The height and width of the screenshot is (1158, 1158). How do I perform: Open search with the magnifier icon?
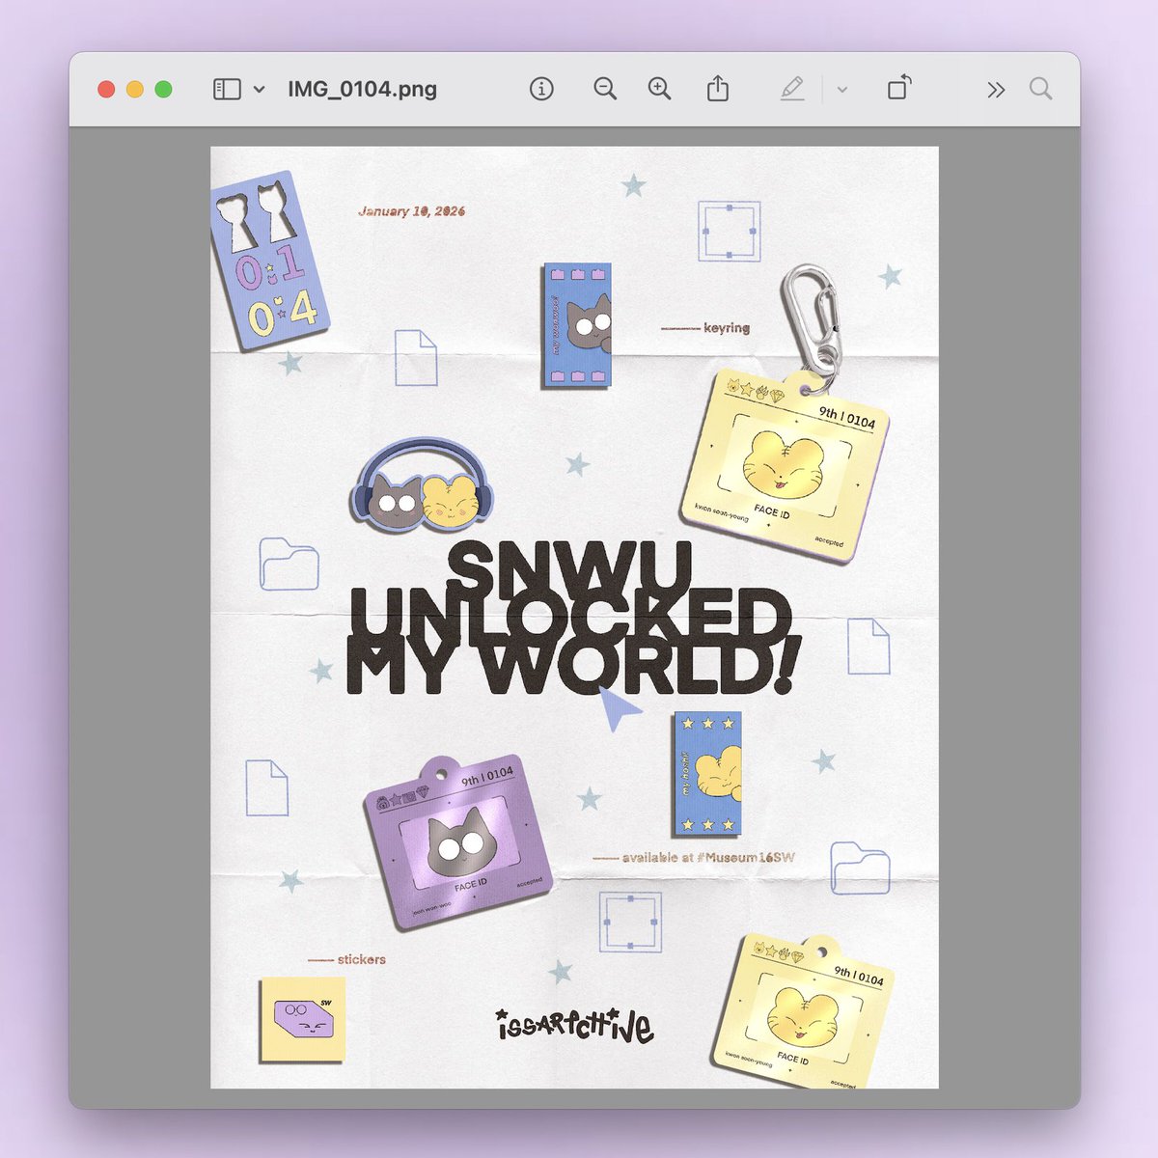point(1040,90)
